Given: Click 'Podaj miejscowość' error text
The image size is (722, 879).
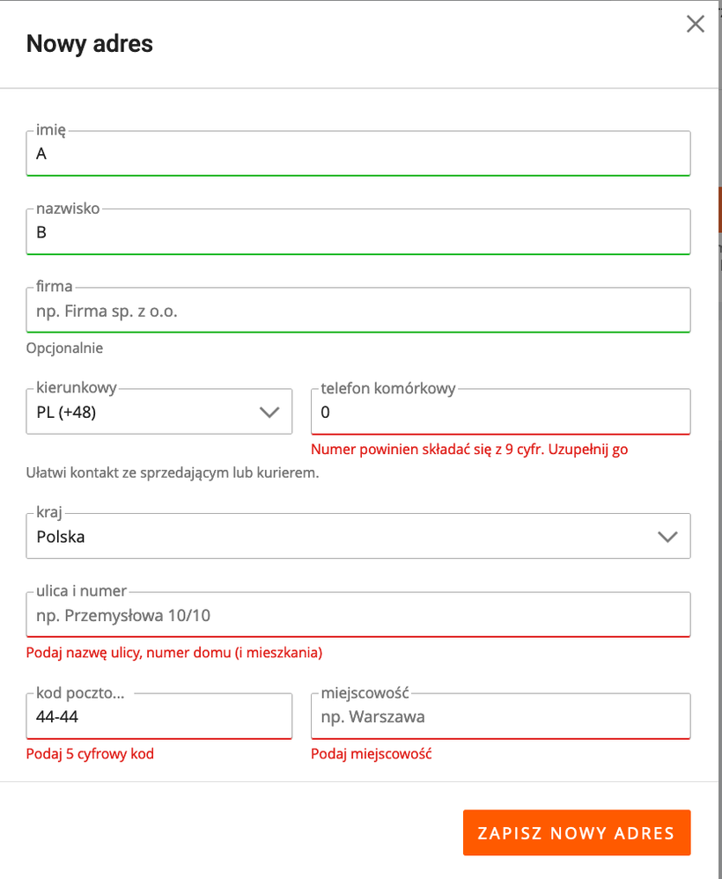Looking at the screenshot, I should coord(372,754).
